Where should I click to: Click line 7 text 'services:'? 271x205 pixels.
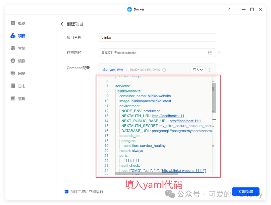(x=122, y=86)
